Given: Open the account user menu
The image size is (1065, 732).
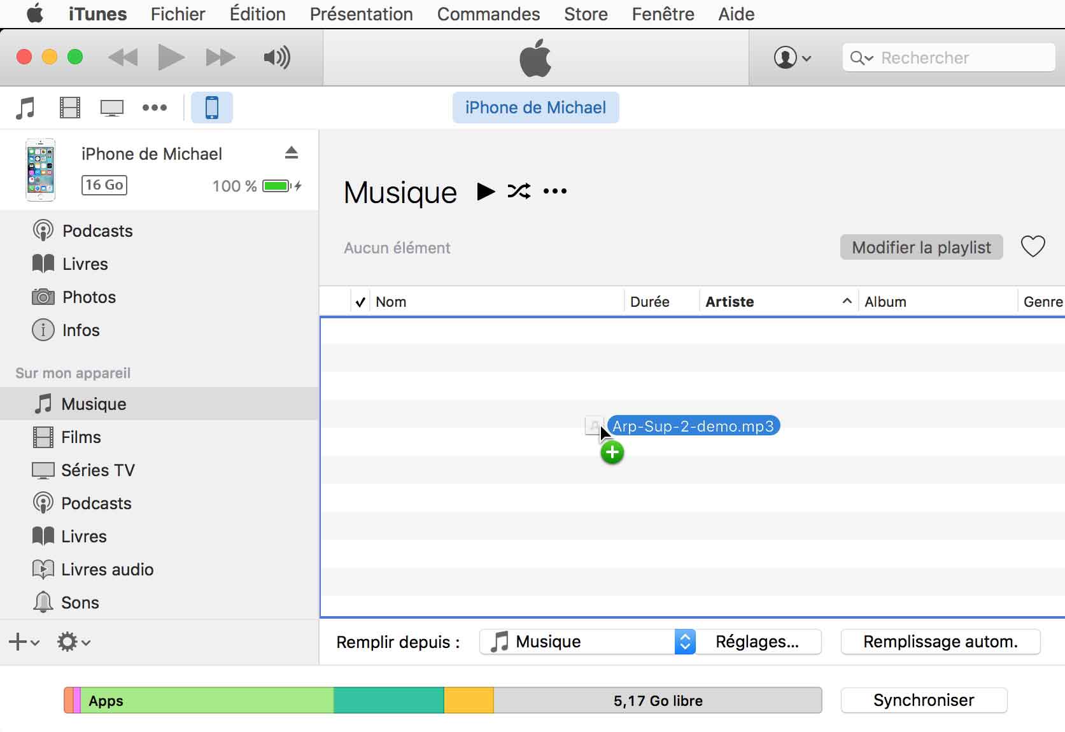Looking at the screenshot, I should 792,57.
